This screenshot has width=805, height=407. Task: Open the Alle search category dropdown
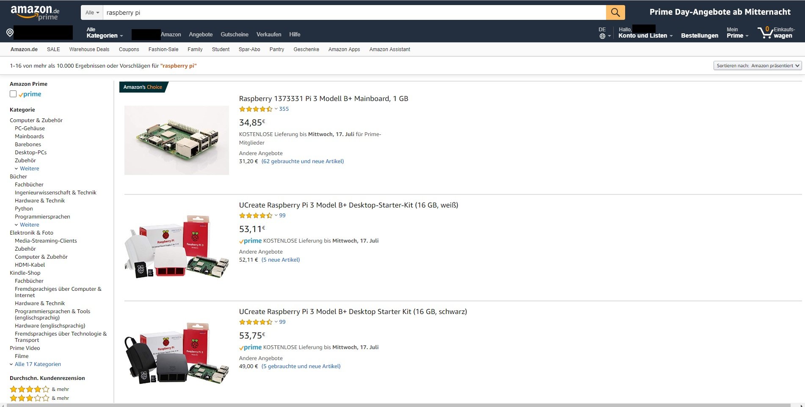click(92, 13)
